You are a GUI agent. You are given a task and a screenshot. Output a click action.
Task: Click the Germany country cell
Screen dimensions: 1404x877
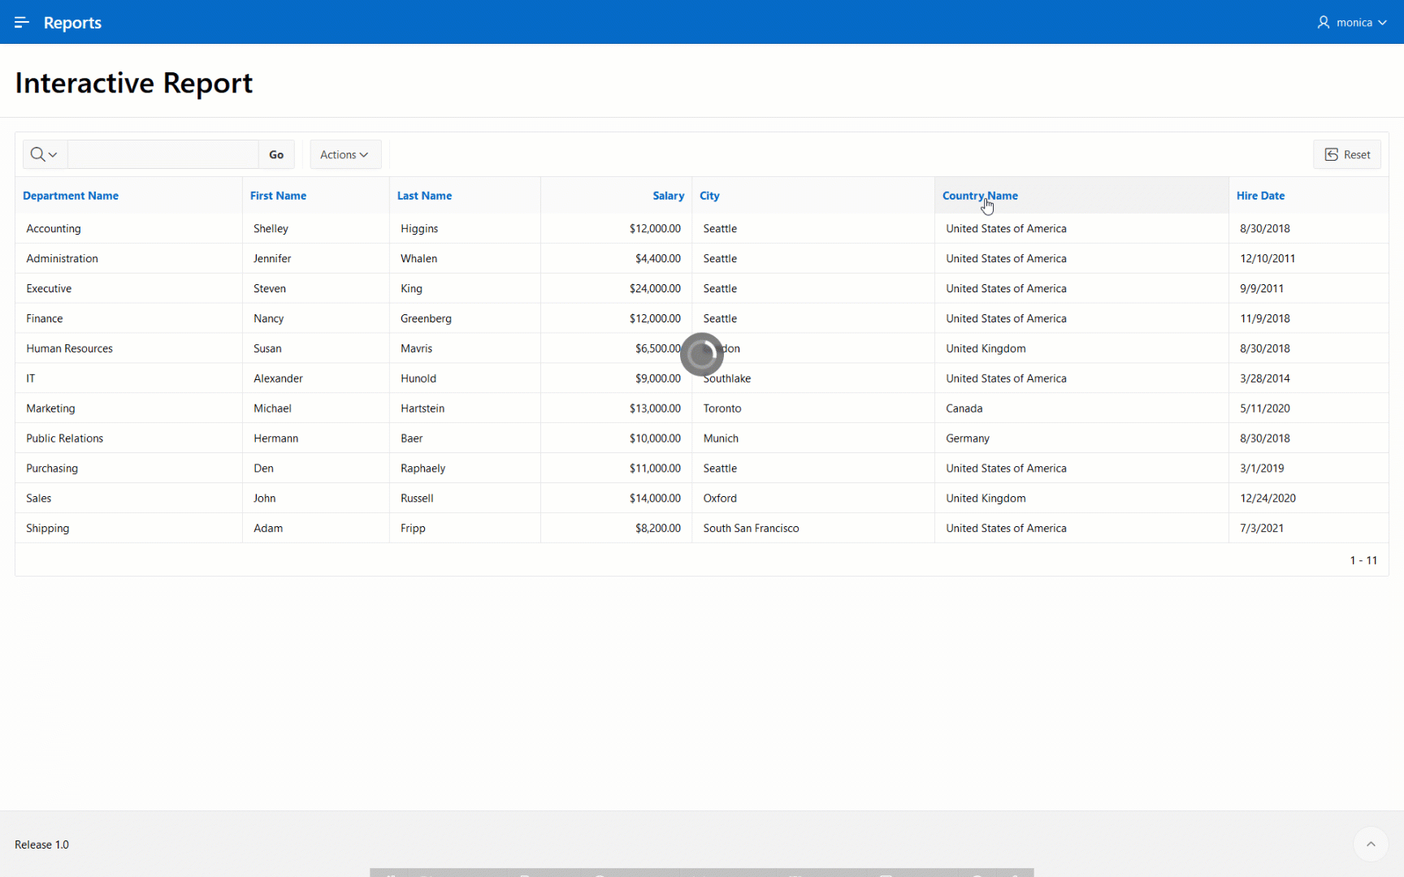pyautogui.click(x=968, y=438)
